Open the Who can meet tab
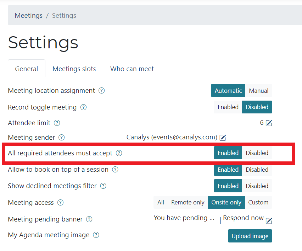This screenshot has height=251, width=302. tap(132, 69)
